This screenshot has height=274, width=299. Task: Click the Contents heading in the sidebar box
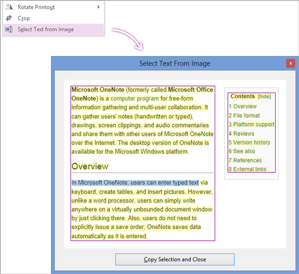(x=242, y=96)
